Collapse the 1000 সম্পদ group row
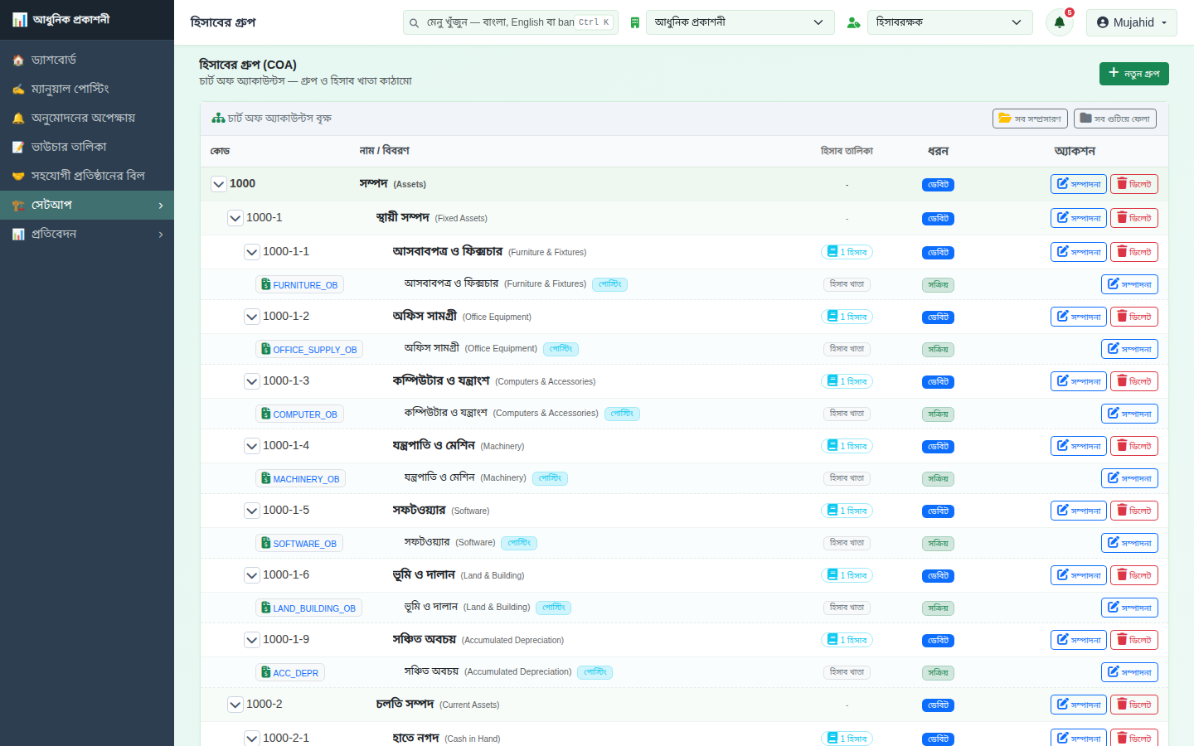This screenshot has height=746, width=1194. [x=218, y=184]
